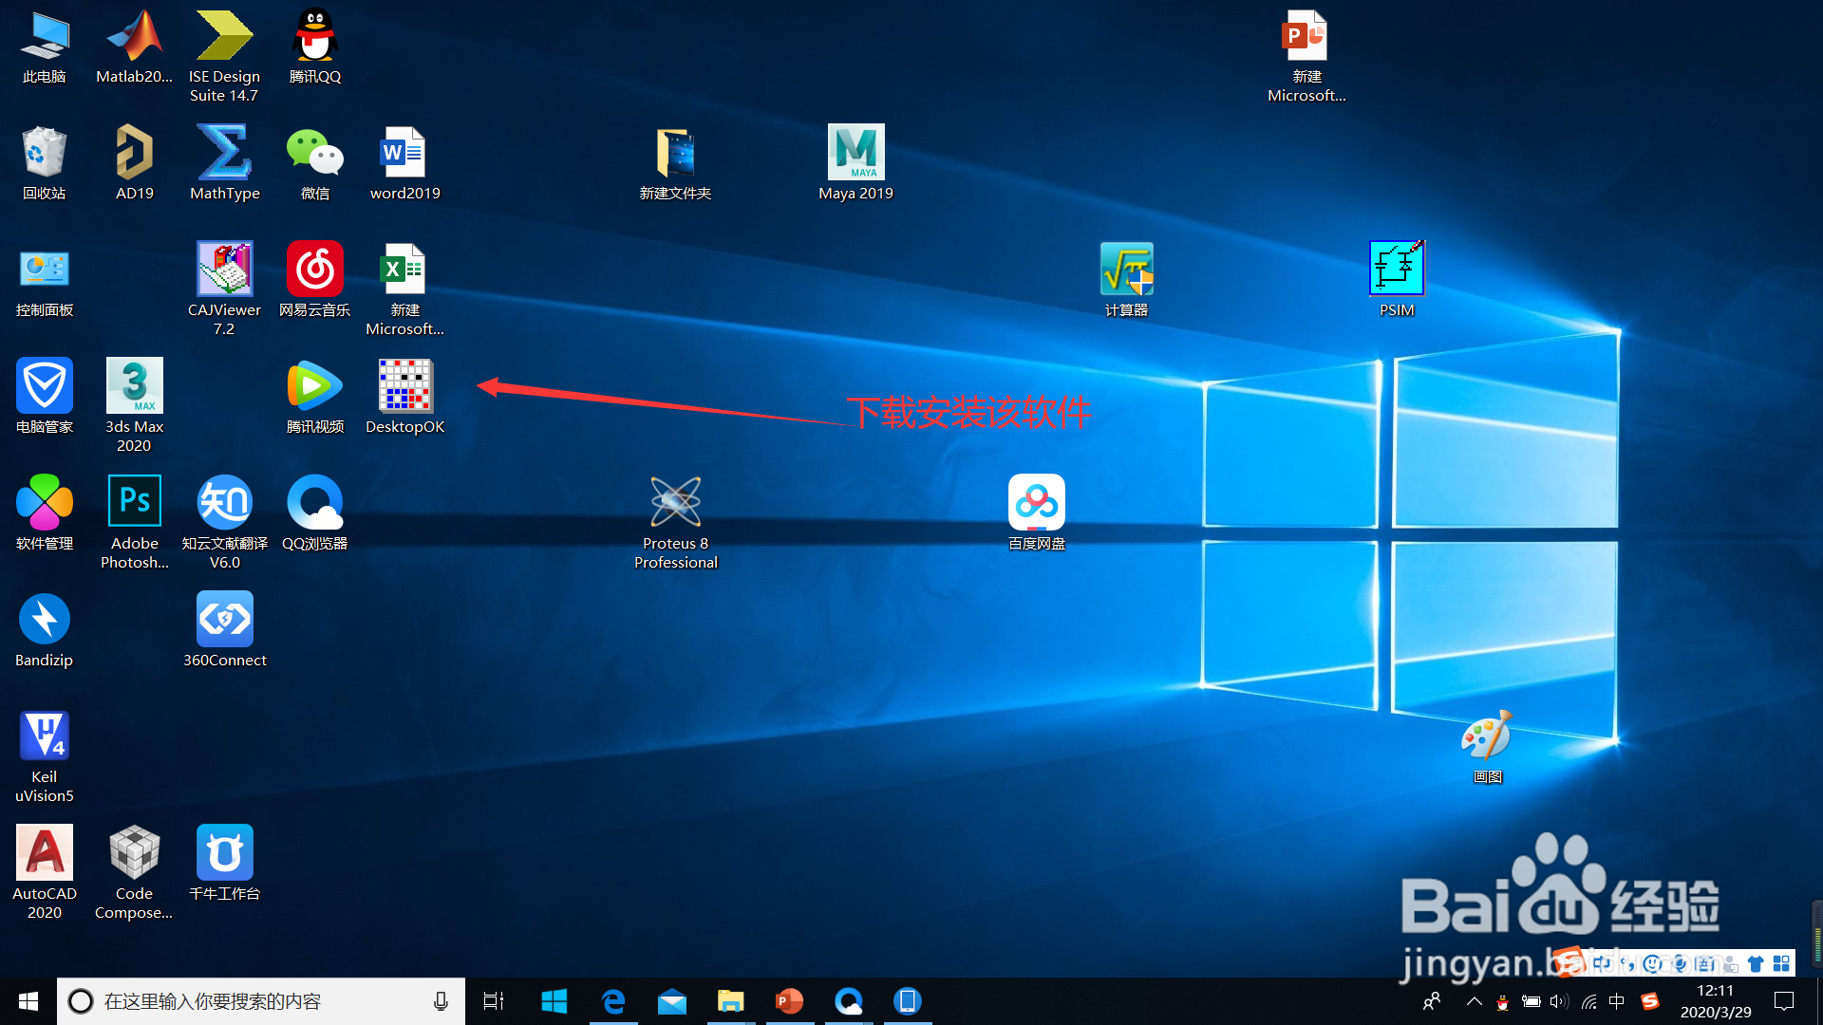
Task: Select the MathType desktop icon
Action: point(224,154)
